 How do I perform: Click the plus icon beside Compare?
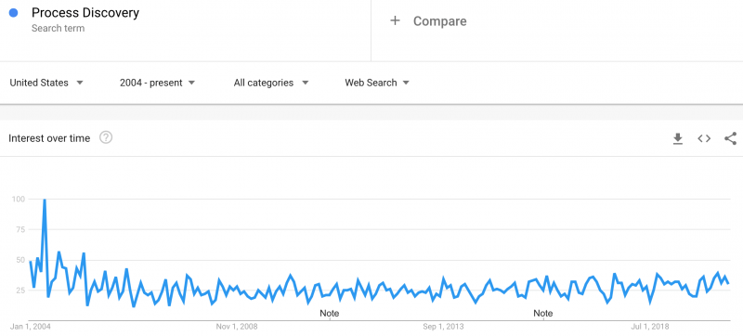point(395,20)
